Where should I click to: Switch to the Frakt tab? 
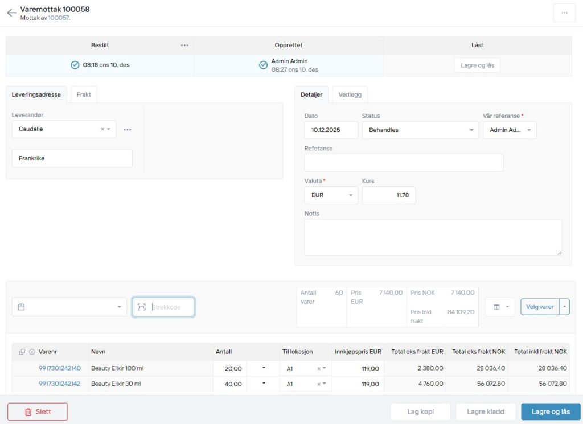[x=84, y=94]
